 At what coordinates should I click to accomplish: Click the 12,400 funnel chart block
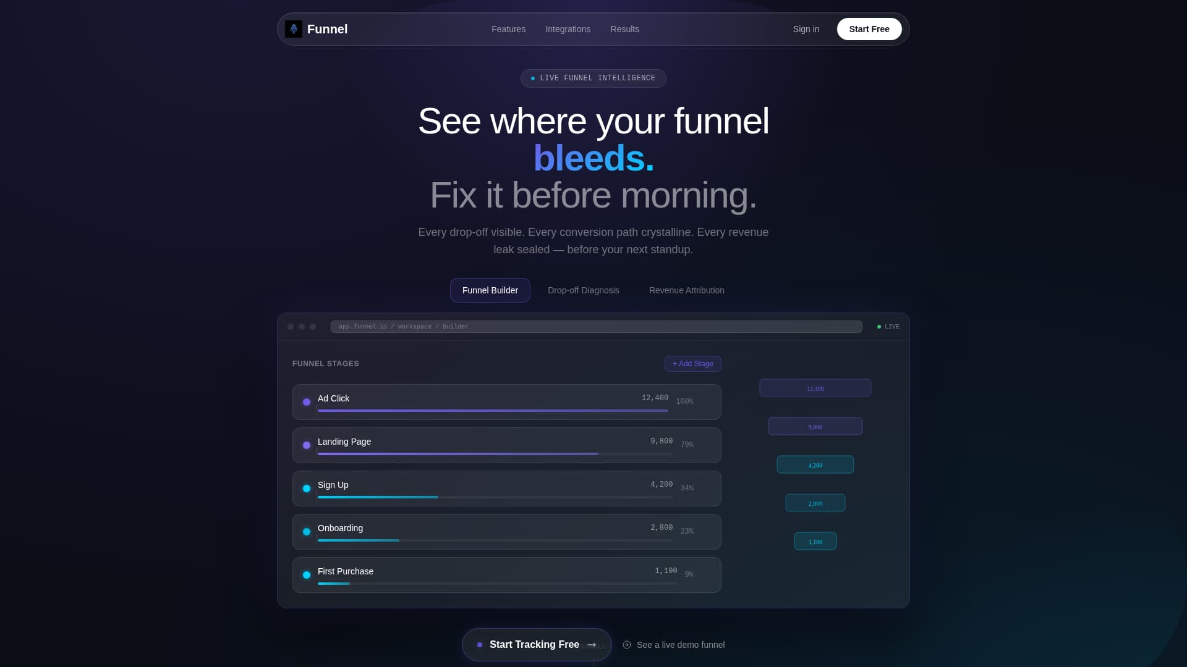coord(815,388)
